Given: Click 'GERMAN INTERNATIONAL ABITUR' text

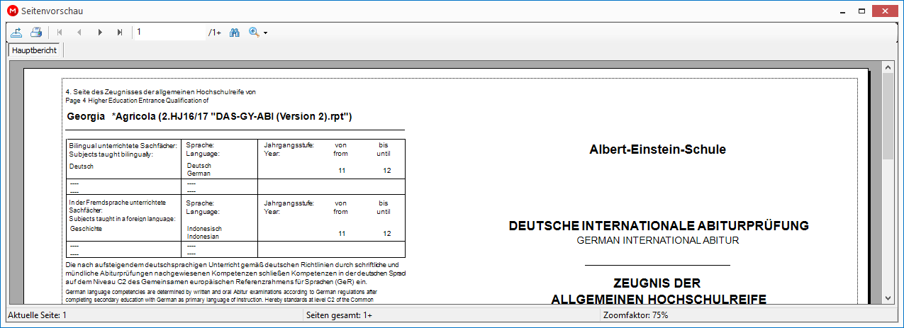Looking at the screenshot, I should (x=658, y=240).
